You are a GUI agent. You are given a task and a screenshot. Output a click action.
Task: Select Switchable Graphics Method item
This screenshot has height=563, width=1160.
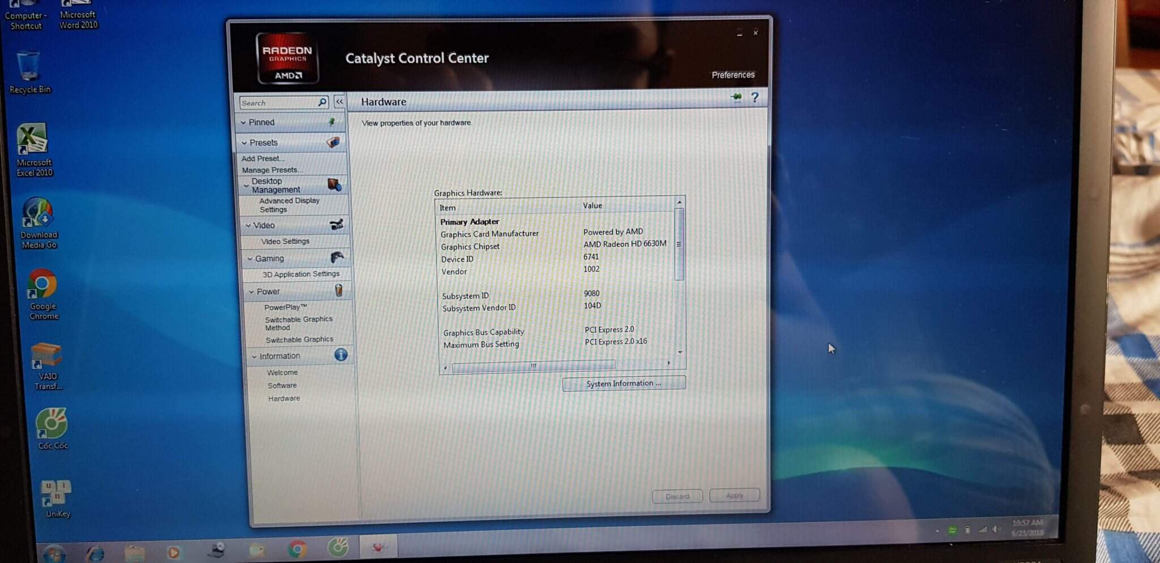point(298,323)
